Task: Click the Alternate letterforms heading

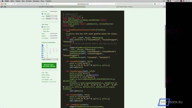Action: [49, 43]
